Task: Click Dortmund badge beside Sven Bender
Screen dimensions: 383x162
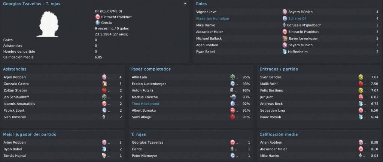Action: tap(361, 77)
